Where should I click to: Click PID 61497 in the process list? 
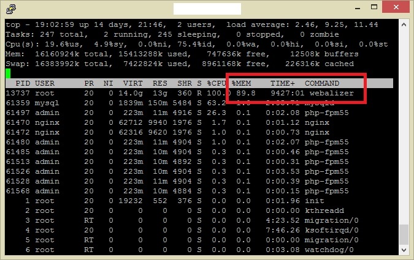(18, 113)
